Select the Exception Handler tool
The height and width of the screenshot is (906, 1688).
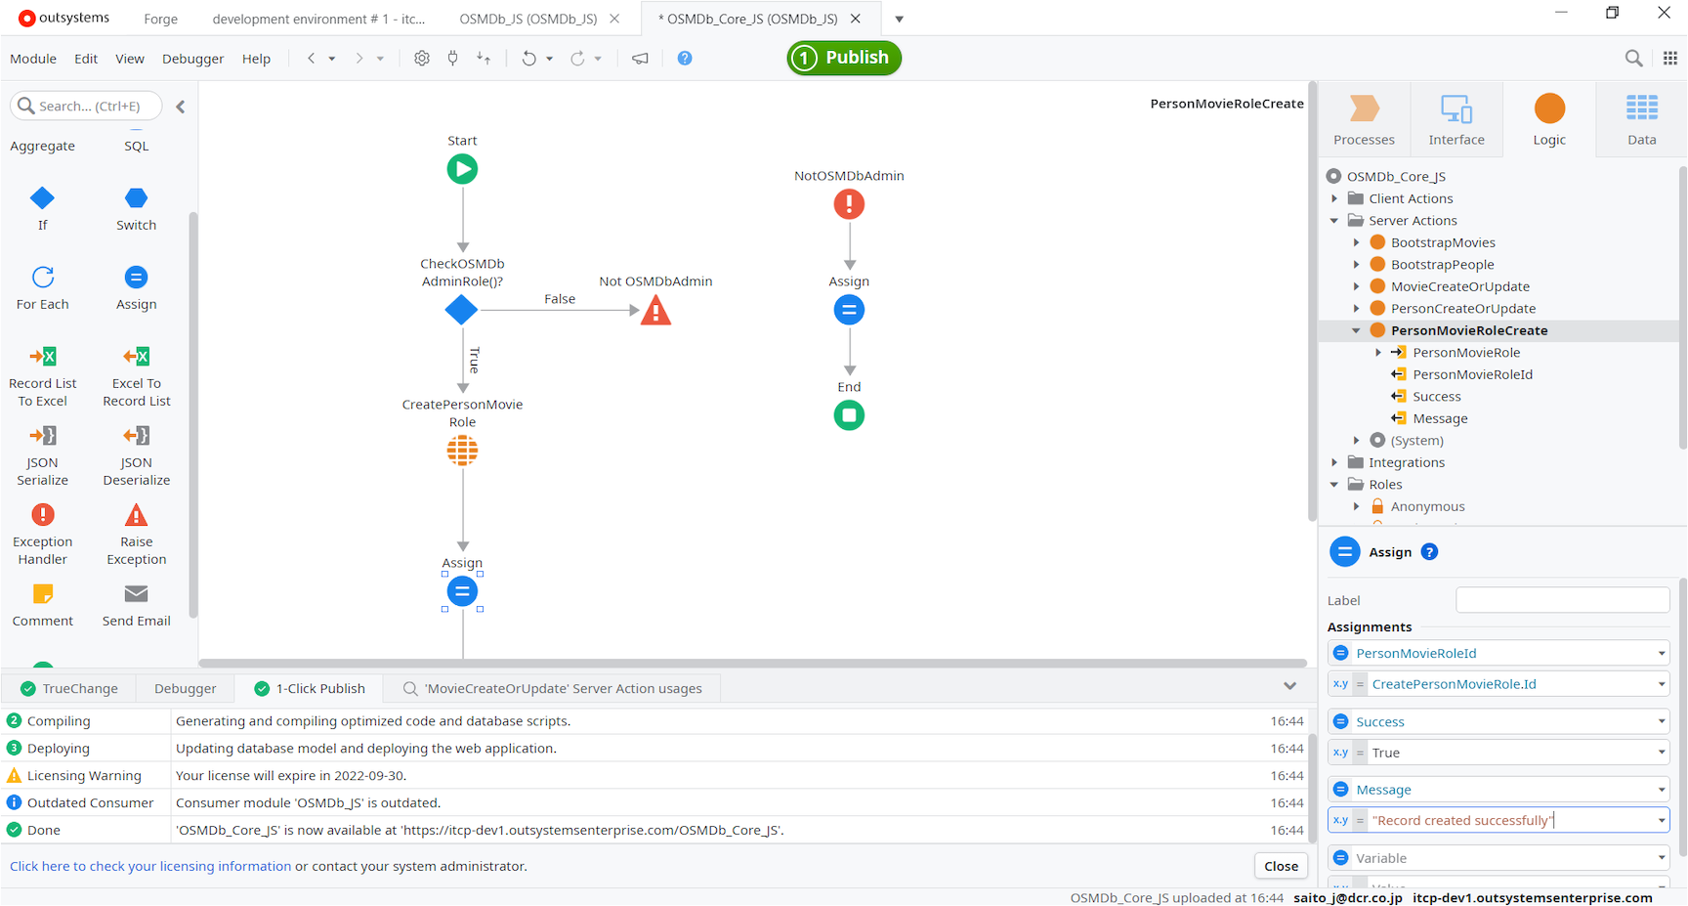tap(42, 534)
